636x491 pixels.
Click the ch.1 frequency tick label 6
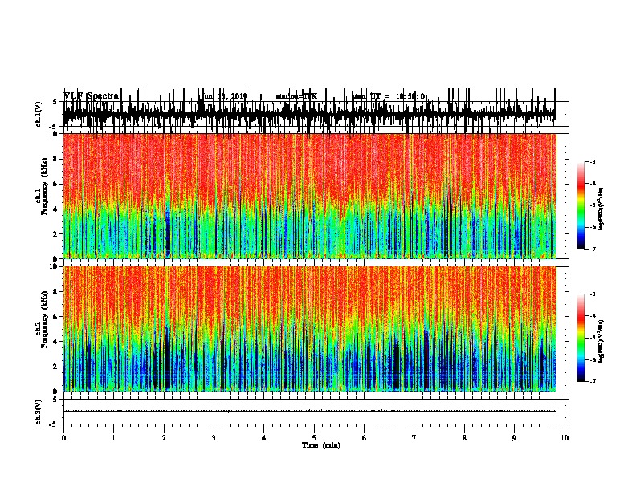56,184
